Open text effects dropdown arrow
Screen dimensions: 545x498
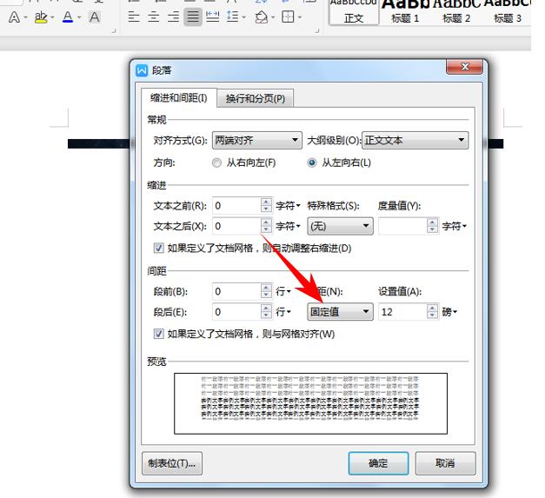[x=25, y=17]
